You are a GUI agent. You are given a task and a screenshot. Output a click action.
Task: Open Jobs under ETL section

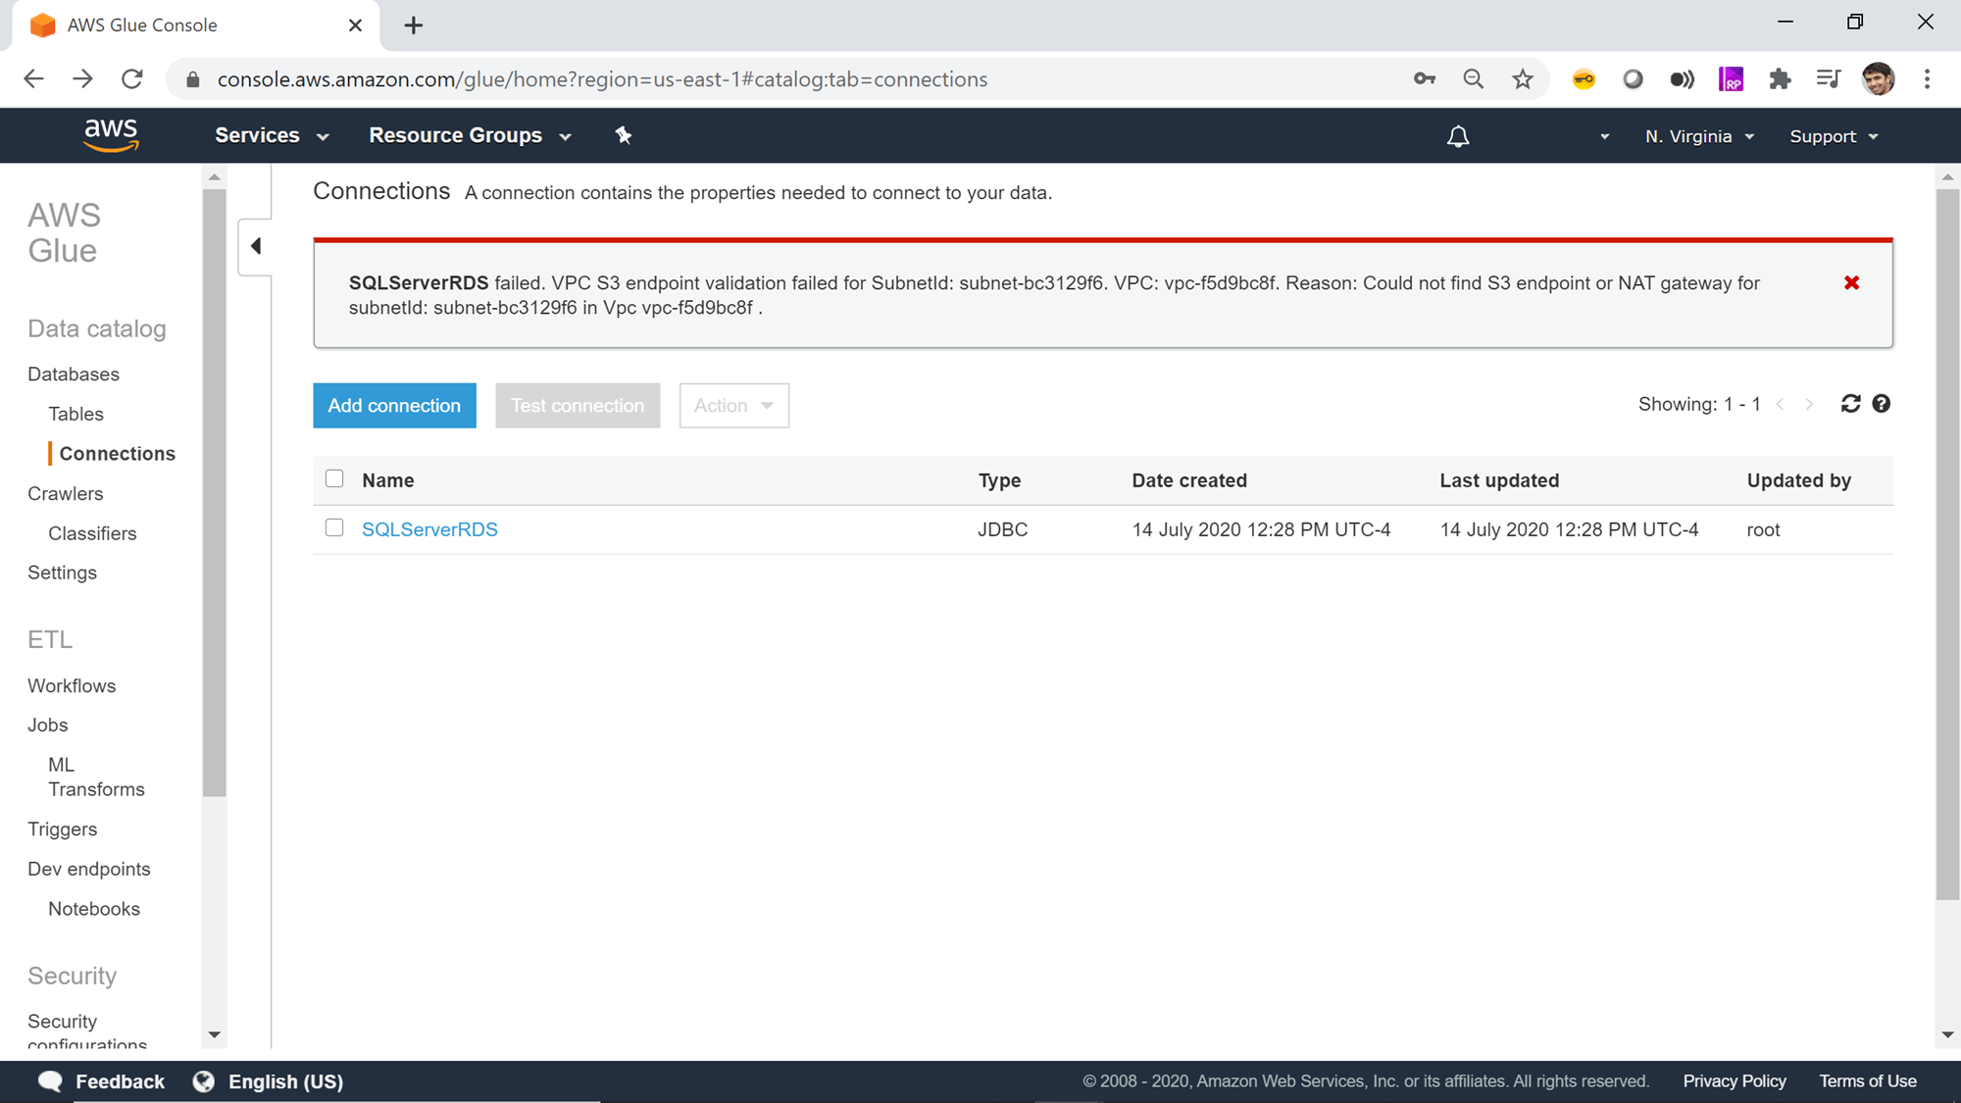point(47,725)
